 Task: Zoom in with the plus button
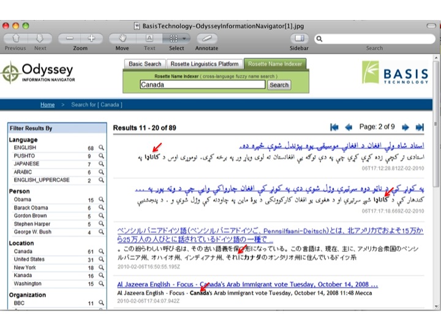pyautogui.click(x=92, y=38)
